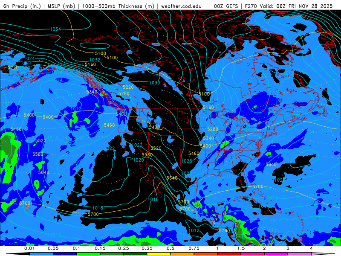Click the '6h Precip (in.)' title text

click(x=22, y=6)
